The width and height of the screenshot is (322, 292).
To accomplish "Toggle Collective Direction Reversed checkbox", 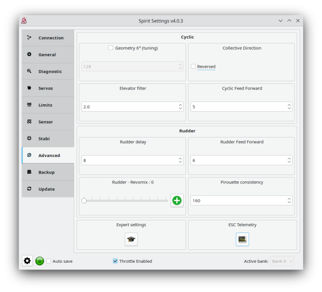I will (193, 66).
